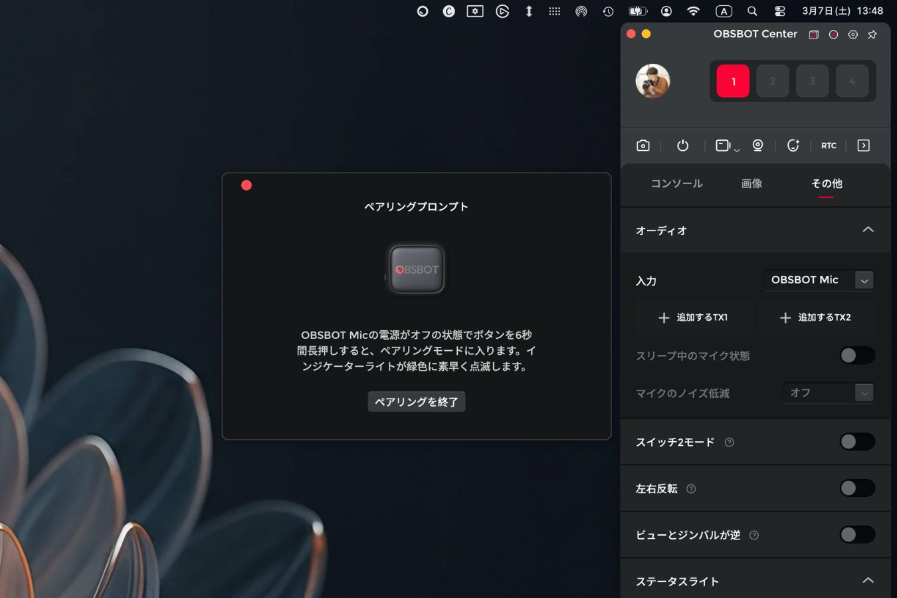Collapse the ステータスライト section
Screen dimensions: 897x598
868,581
